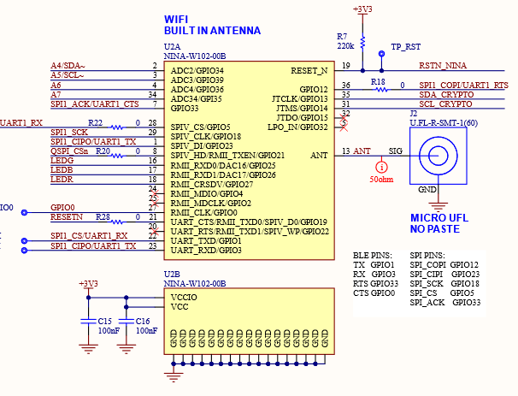Click ground symbol below J2 connector

(x=438, y=207)
